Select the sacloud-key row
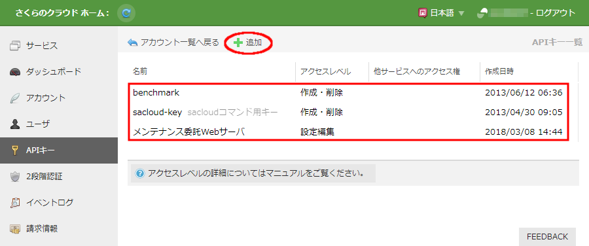 348,113
